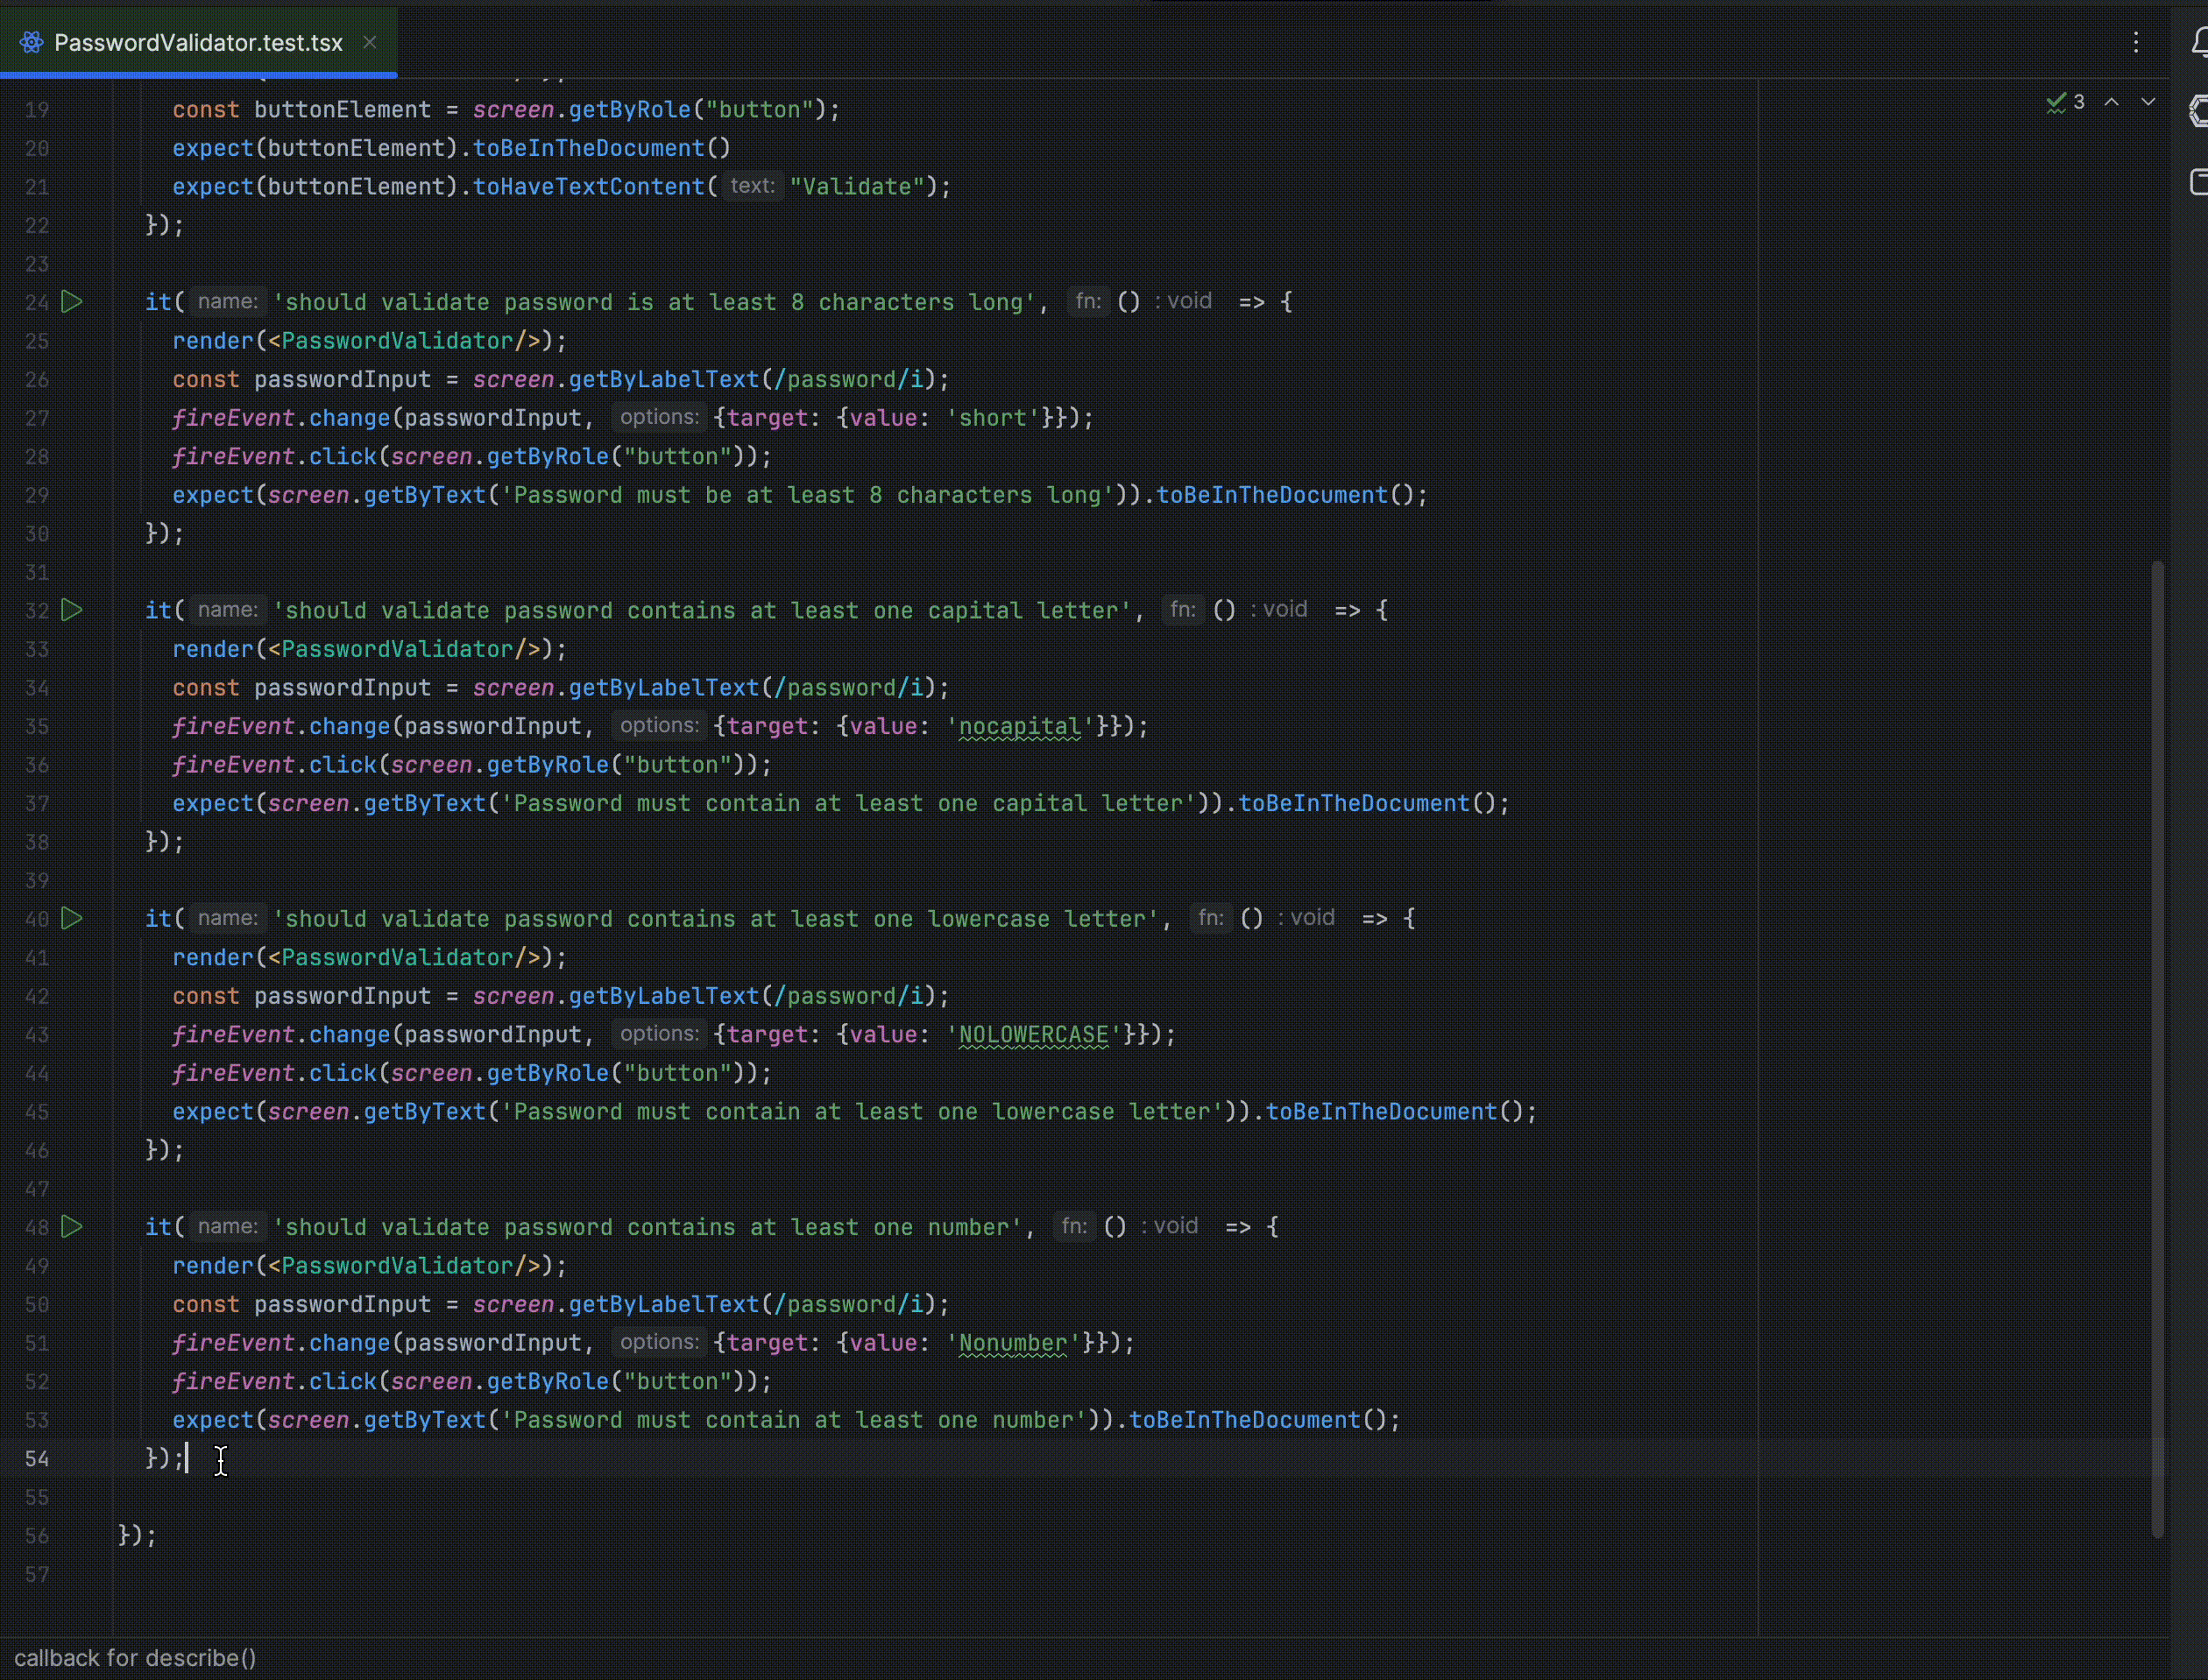
Task: Open the rectangular panel icon on right strip
Action: (x=2198, y=182)
